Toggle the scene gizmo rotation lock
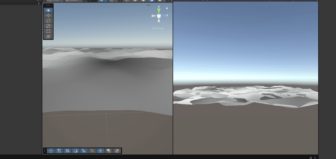 point(167,8)
